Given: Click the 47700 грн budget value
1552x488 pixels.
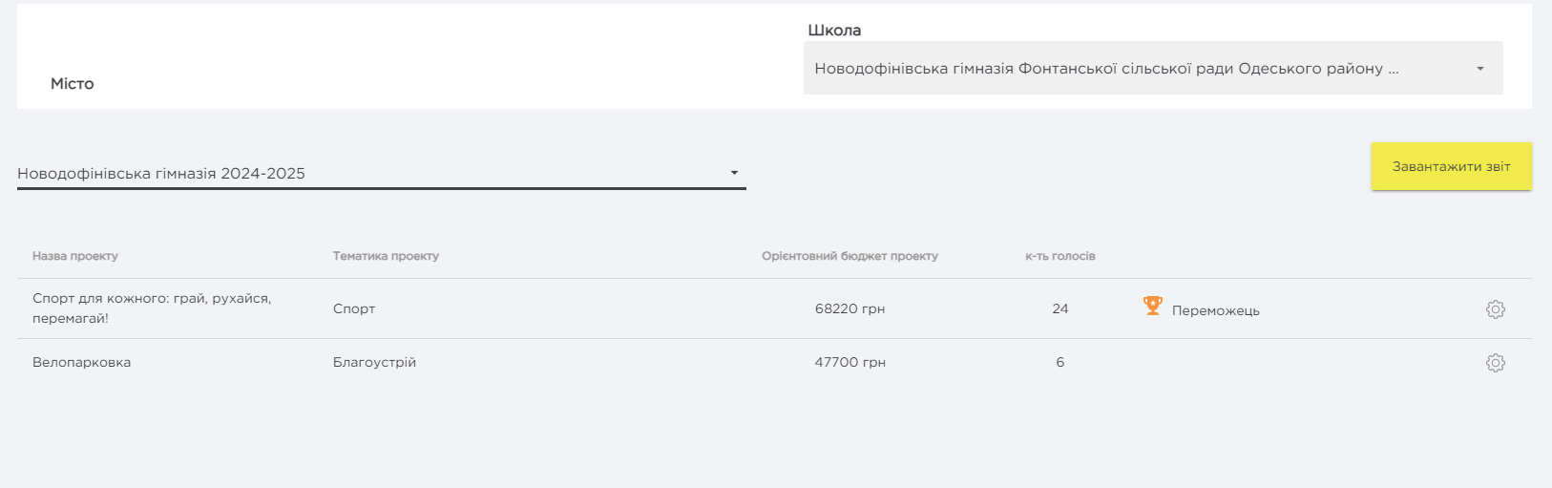Looking at the screenshot, I should [849, 363].
